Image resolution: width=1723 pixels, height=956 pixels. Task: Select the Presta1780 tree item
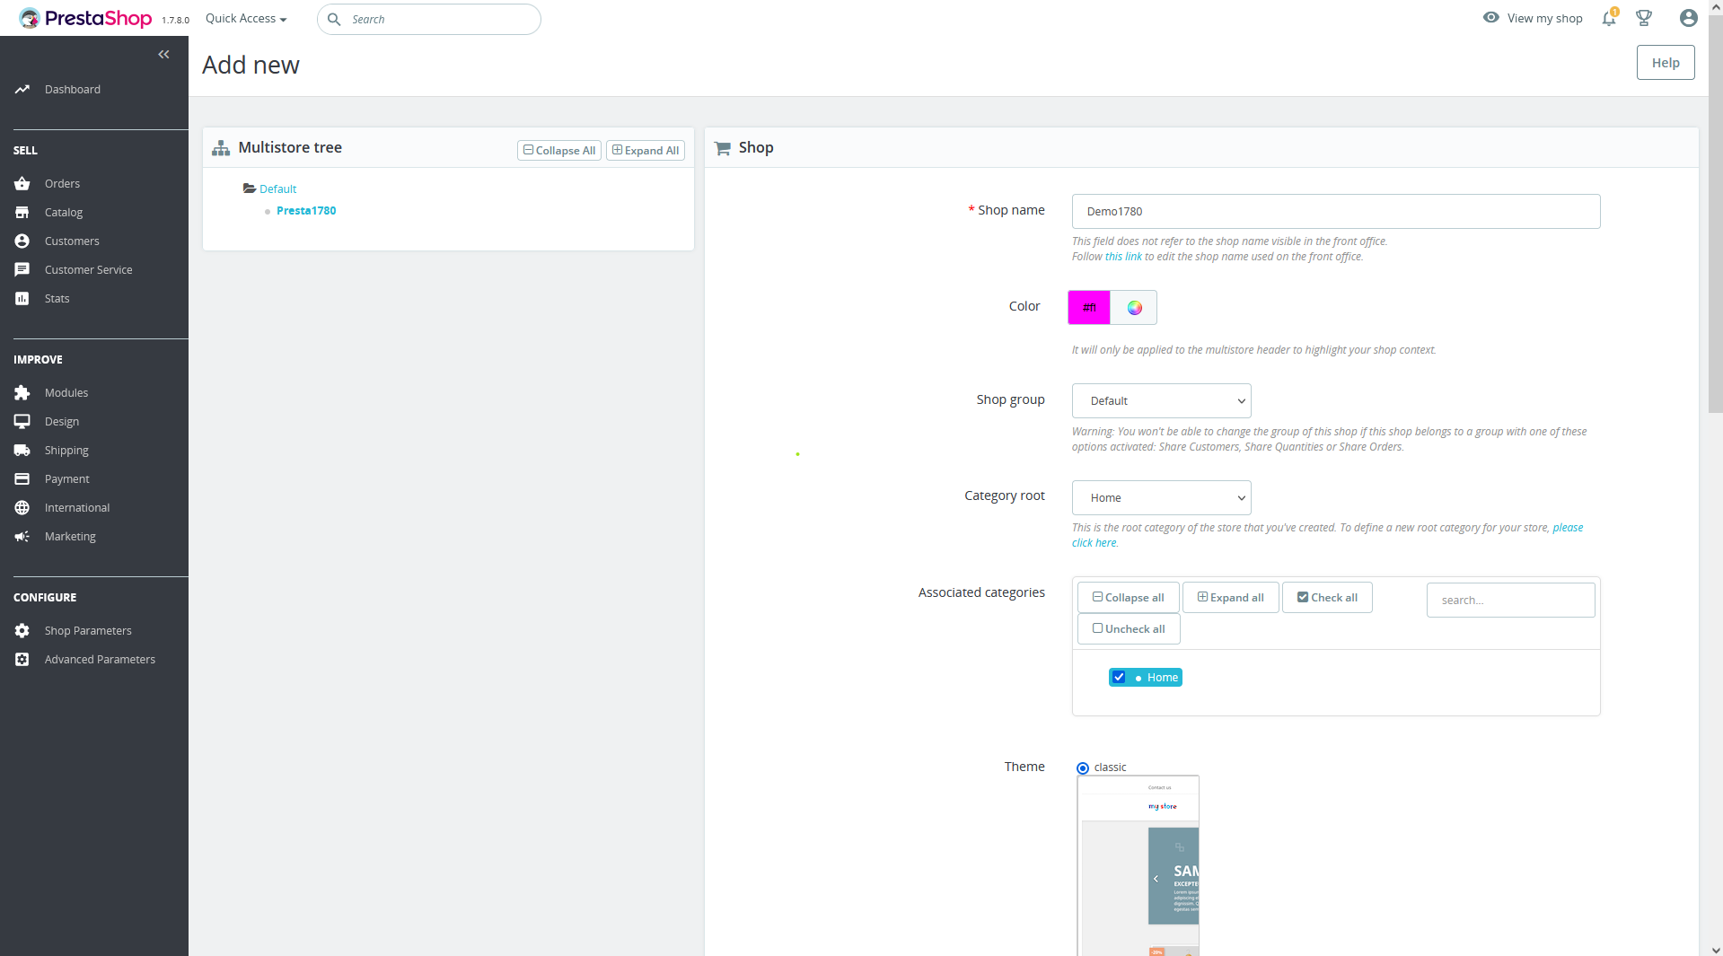point(305,210)
